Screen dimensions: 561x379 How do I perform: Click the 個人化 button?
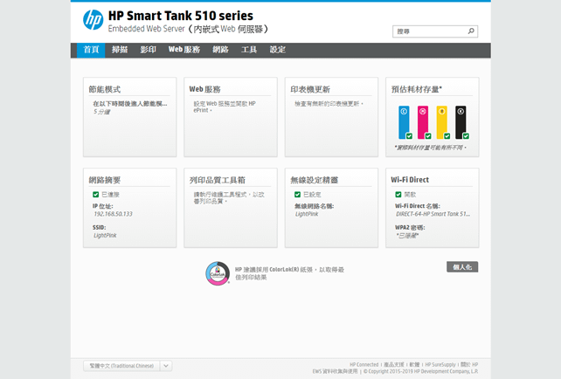[x=462, y=266]
